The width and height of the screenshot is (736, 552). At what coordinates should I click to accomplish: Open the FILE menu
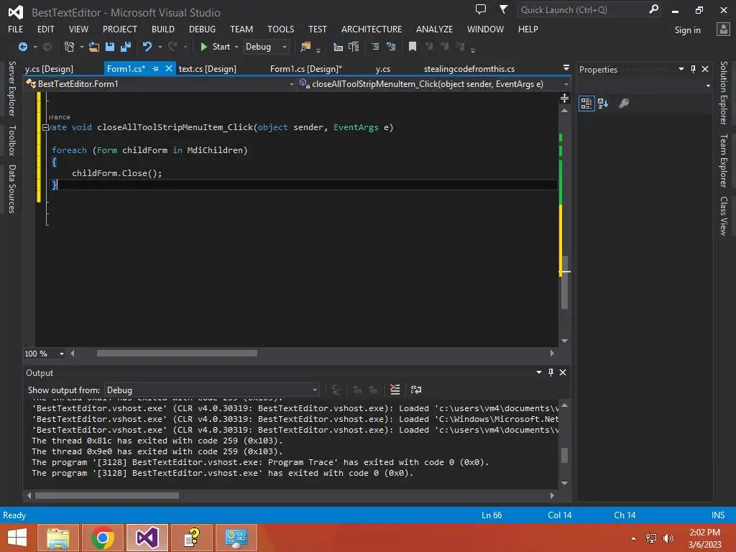tap(16, 29)
